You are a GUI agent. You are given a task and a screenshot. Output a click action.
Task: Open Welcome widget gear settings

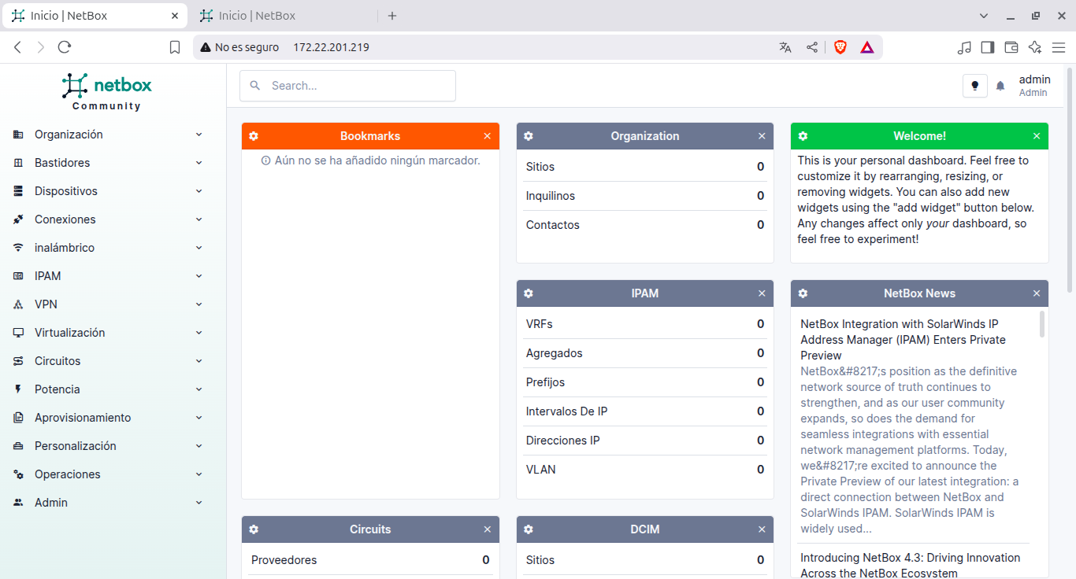click(803, 136)
